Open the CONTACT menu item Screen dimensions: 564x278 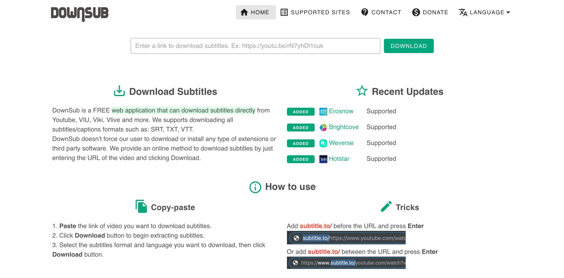coord(381,12)
